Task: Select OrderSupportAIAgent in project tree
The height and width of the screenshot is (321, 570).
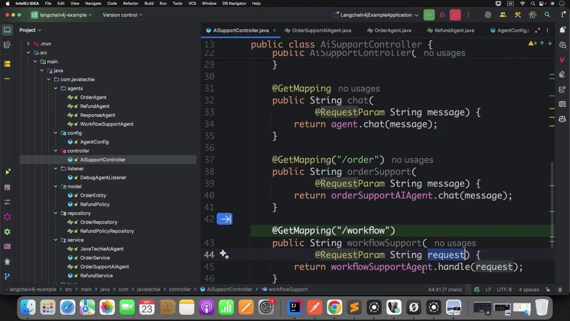Action: coord(104,267)
